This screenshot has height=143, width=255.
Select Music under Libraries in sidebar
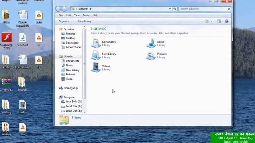pyautogui.click(x=67, y=65)
